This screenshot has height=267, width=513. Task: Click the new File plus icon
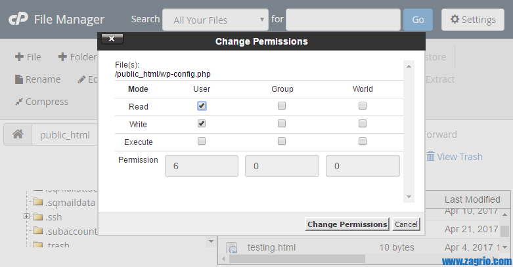pos(19,57)
